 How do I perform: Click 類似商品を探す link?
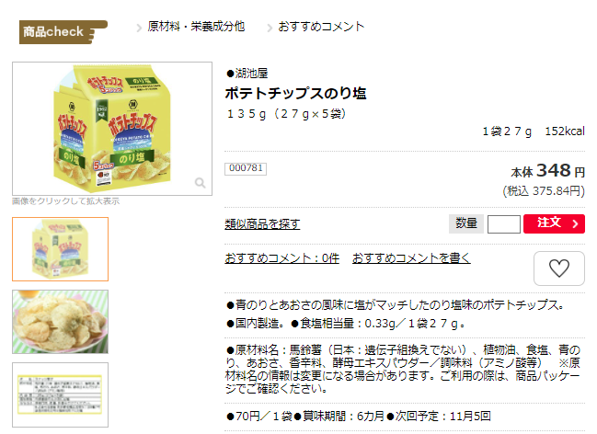(262, 223)
